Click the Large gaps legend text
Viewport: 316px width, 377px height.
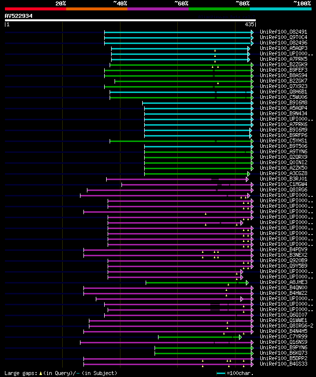pos(61,373)
